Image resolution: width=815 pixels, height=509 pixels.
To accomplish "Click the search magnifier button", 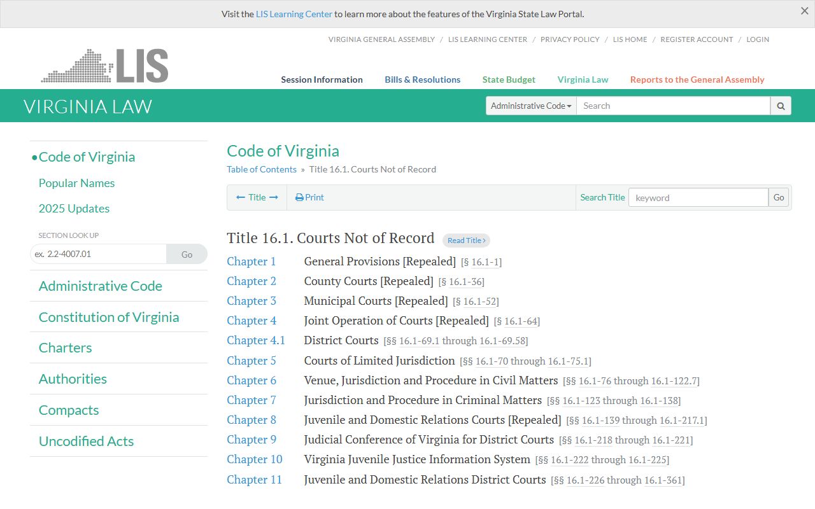I will tap(781, 106).
